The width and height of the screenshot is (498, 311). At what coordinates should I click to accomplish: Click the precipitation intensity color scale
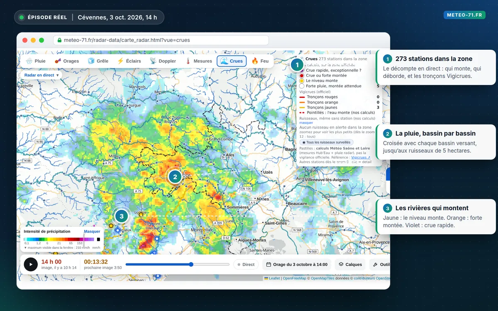(62, 239)
